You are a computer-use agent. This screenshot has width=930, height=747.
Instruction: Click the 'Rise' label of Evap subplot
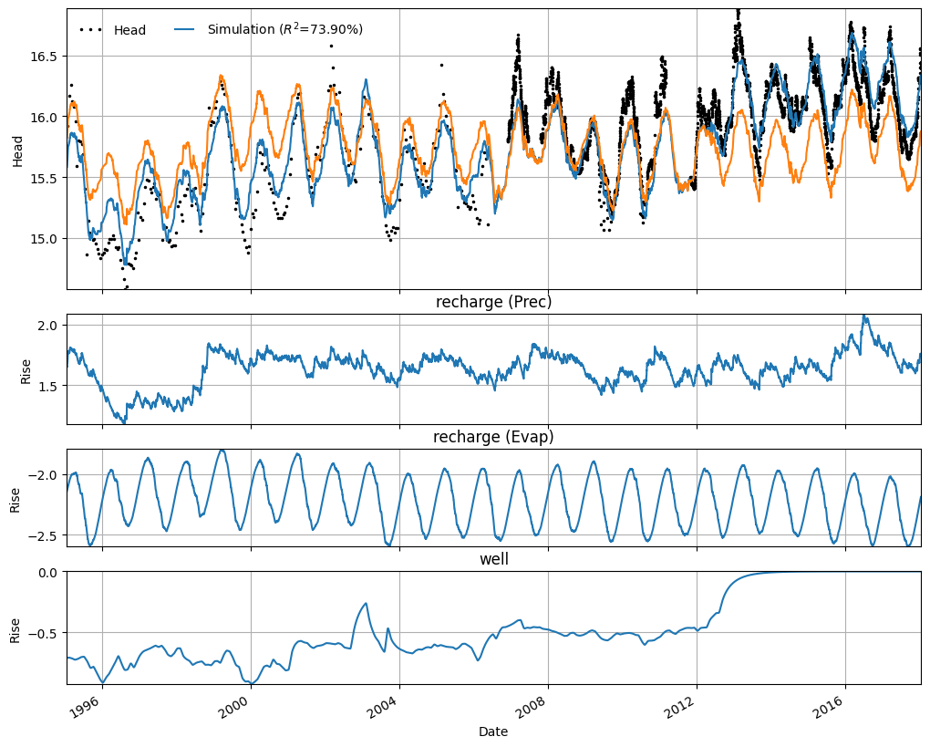(x=15, y=500)
